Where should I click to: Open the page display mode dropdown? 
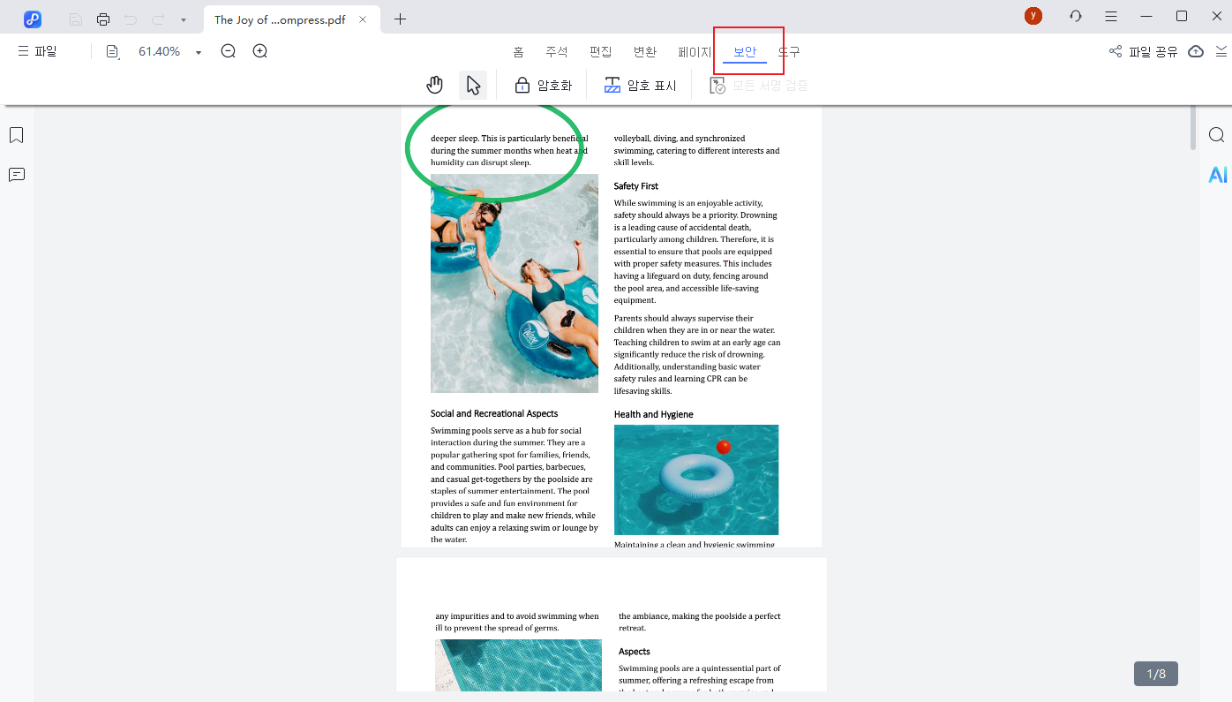coord(113,52)
